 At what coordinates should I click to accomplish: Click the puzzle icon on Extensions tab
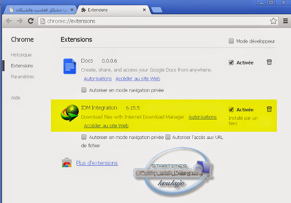click(84, 10)
